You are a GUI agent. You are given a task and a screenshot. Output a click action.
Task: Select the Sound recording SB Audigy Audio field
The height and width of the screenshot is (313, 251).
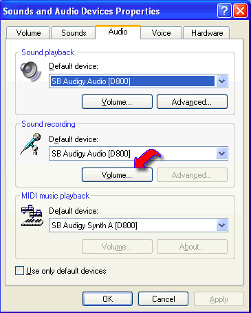click(138, 154)
